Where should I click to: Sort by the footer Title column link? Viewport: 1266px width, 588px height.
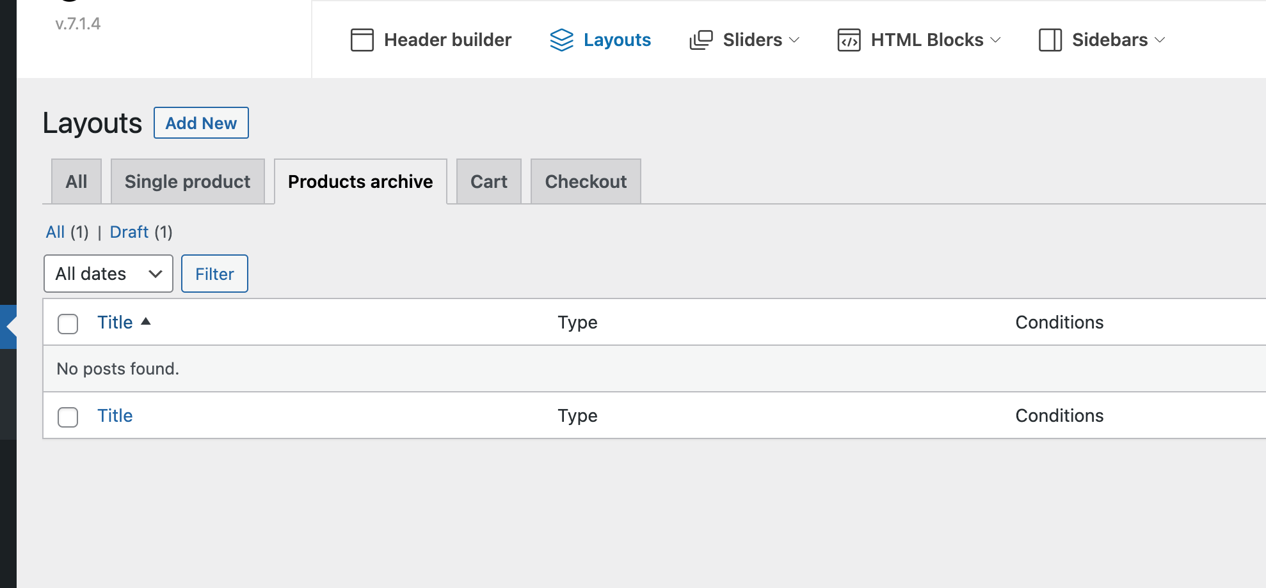coord(115,415)
